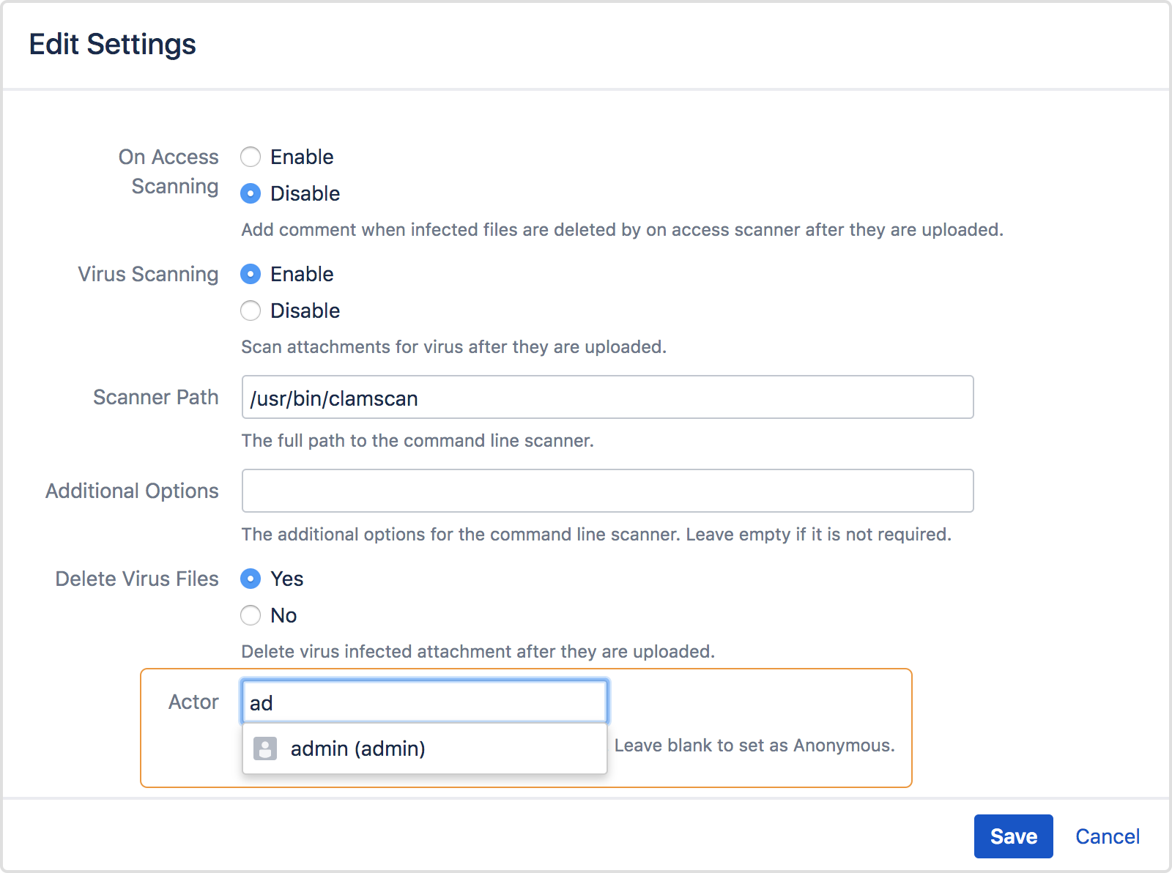The width and height of the screenshot is (1172, 873).
Task: Click the Edit Settings heading
Action: click(x=112, y=44)
